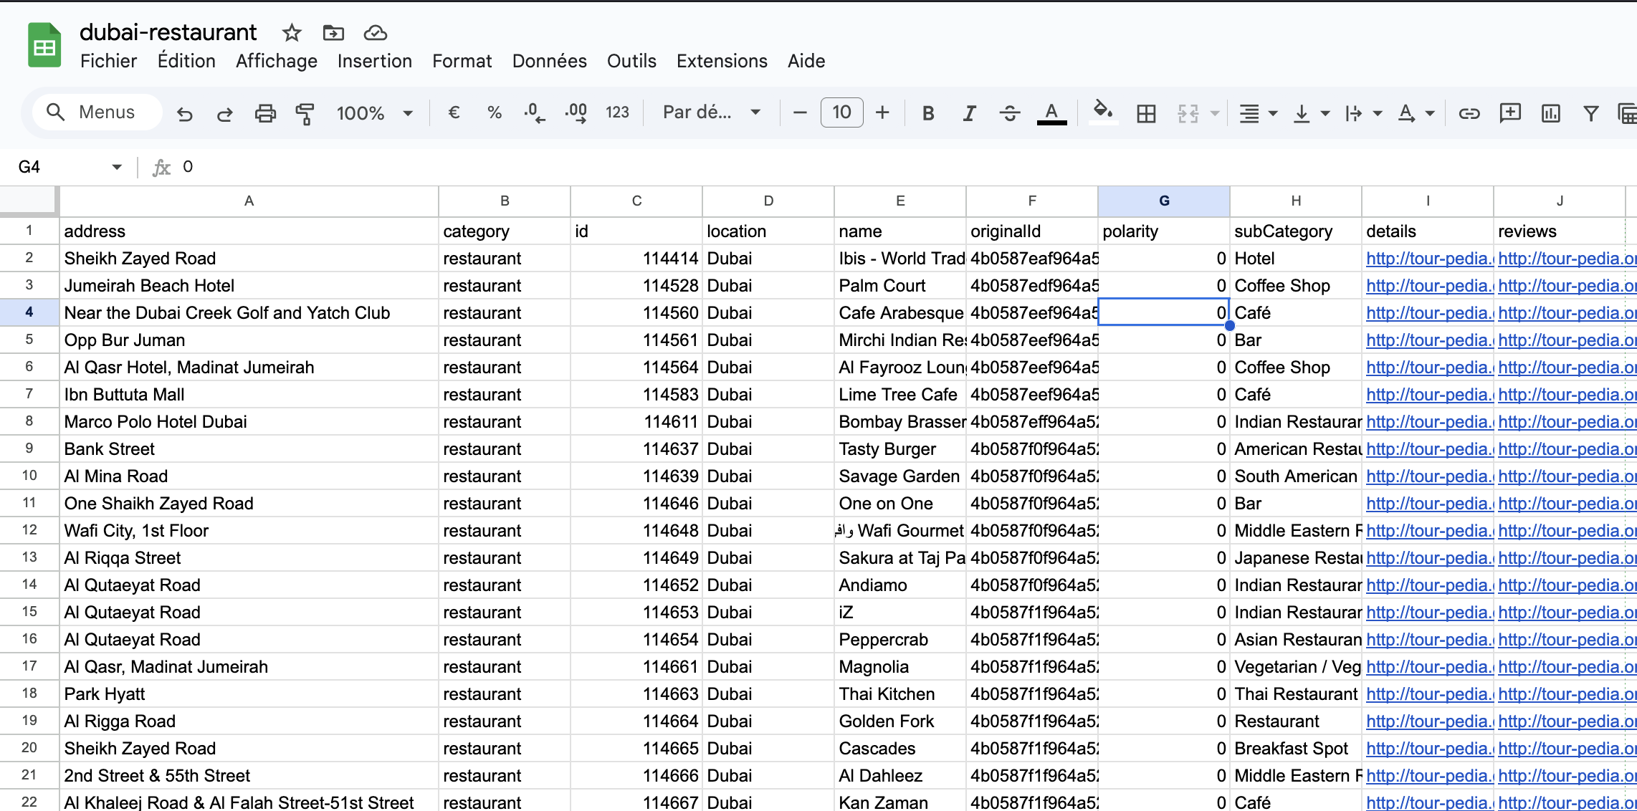Screen dimensions: 1637x811
Task: Create a filter with funnel icon
Action: [x=1590, y=113]
